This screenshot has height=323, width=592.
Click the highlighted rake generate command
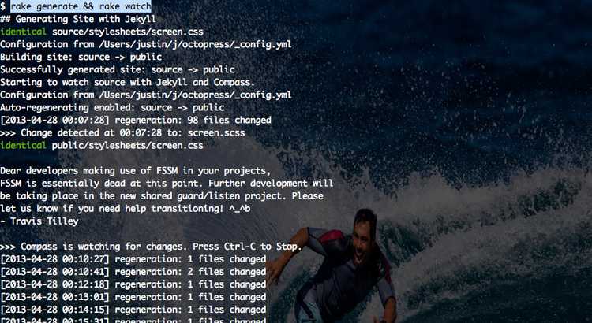coord(81,6)
